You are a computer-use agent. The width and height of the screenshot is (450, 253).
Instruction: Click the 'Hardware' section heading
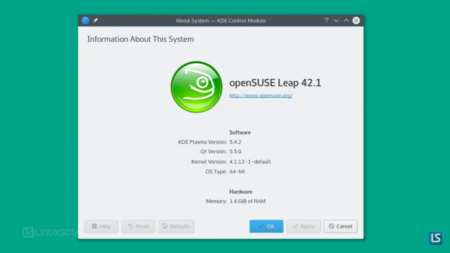[241, 192]
